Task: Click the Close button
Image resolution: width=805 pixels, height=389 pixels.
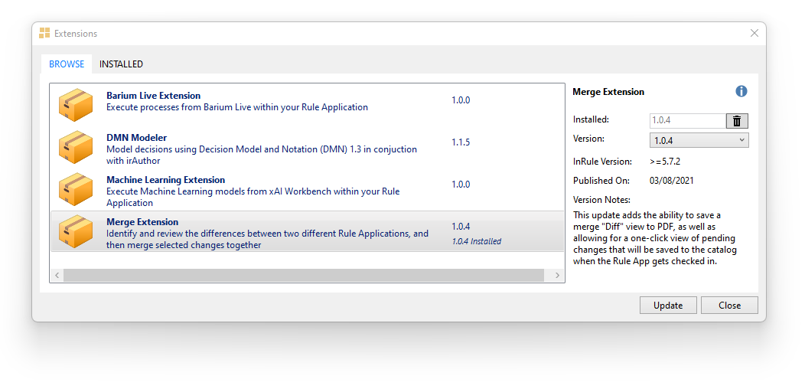Action: click(729, 306)
